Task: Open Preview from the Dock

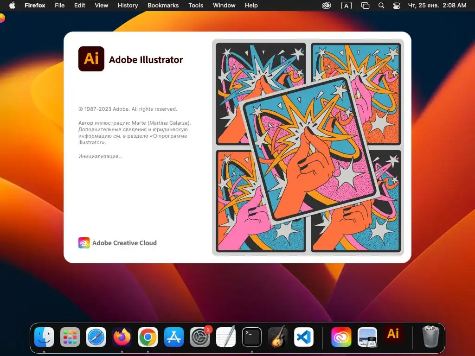Action: 367,337
